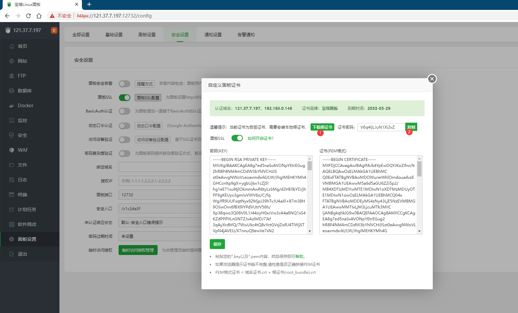Click the 密码过期时间 field showing 未设置
Image resolution: width=518 pixels, height=313 pixels.
(x=160, y=236)
